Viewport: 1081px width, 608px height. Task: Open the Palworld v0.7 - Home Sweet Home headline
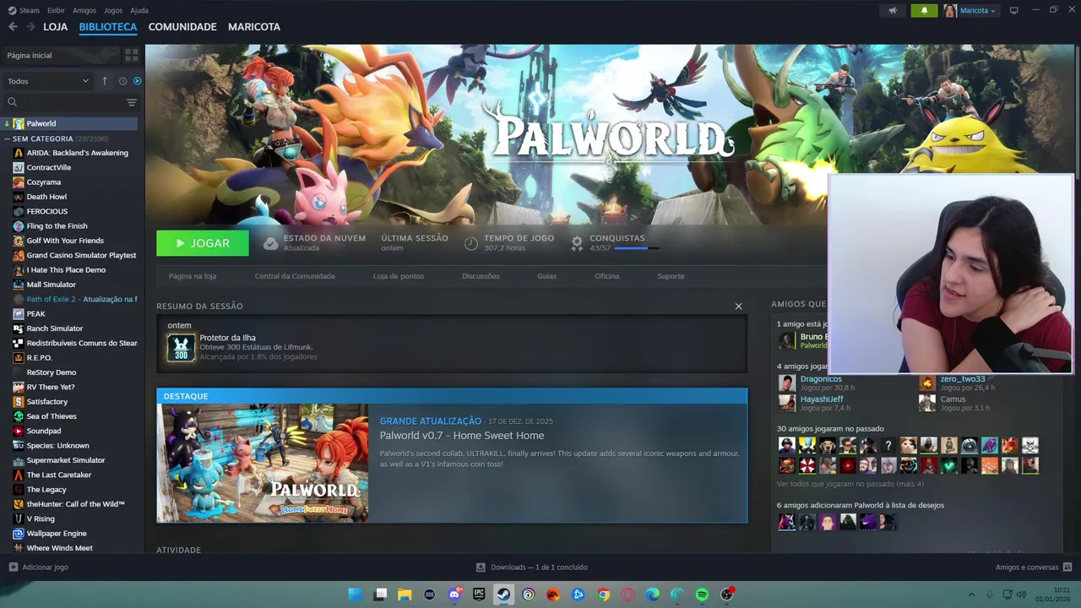462,436
